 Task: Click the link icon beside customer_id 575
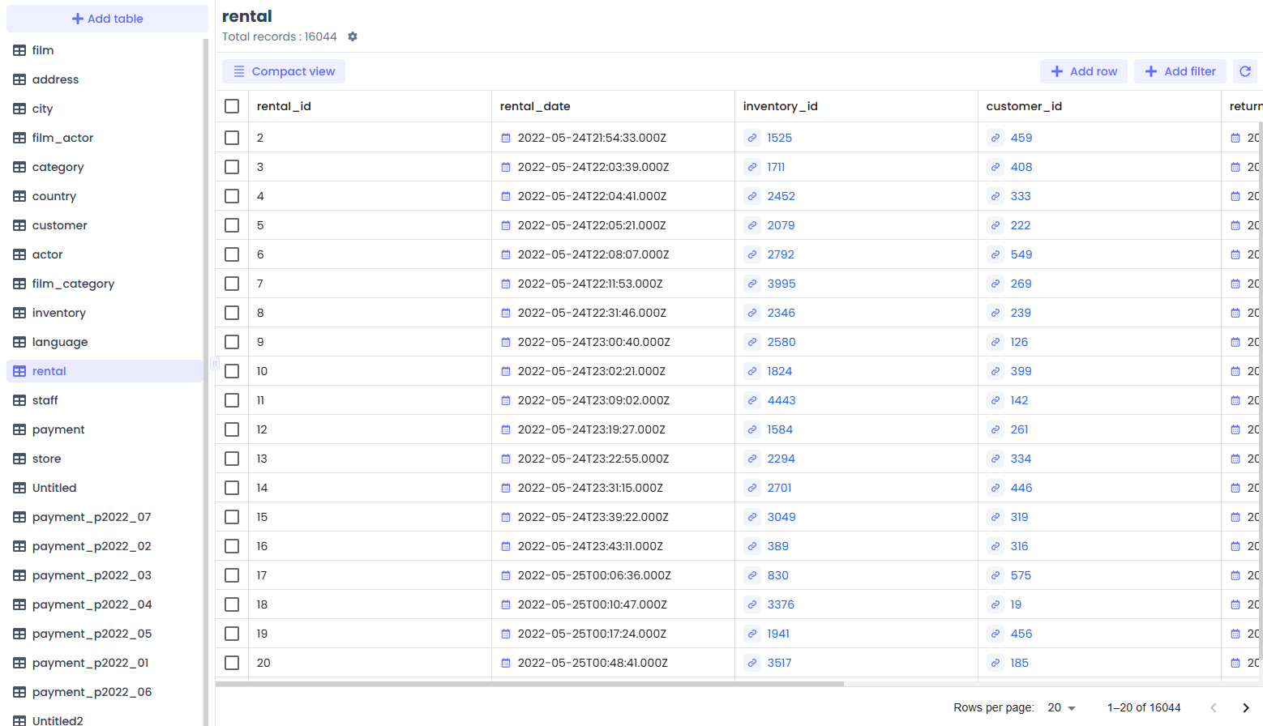[x=995, y=575]
